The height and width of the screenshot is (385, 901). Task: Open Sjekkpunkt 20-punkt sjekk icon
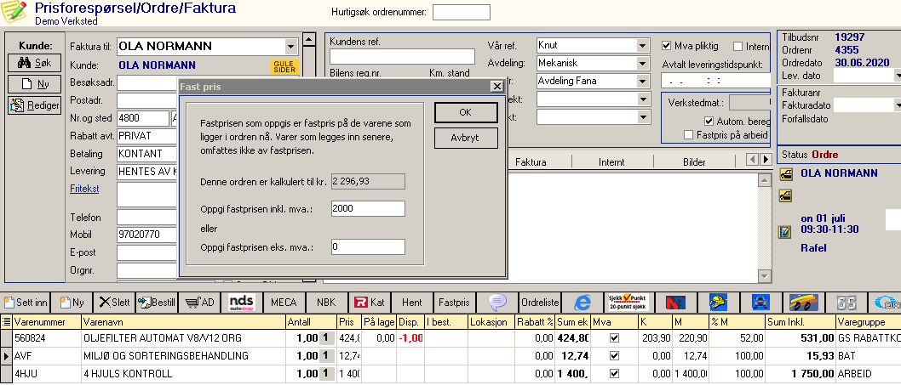tap(626, 303)
